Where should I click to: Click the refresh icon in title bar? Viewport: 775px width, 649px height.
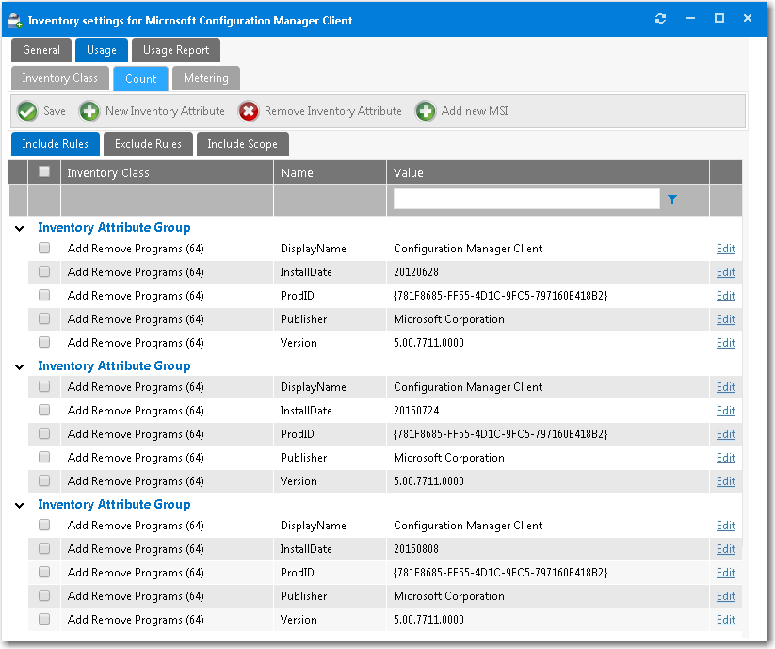(660, 19)
